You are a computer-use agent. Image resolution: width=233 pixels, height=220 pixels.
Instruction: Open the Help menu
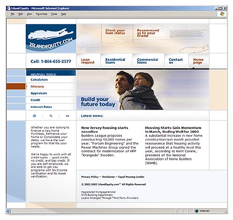[63, 14]
